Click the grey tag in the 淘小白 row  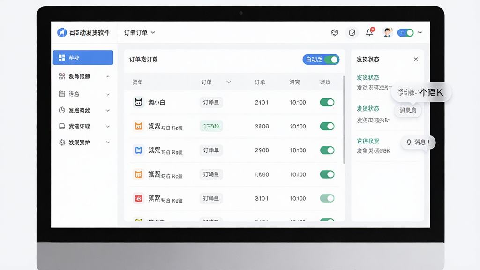211,102
